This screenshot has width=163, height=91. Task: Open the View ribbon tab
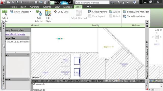(57, 7)
